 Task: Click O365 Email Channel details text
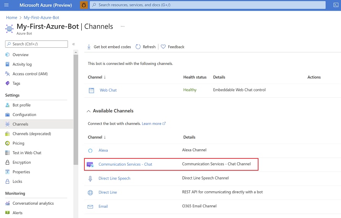[199, 206]
